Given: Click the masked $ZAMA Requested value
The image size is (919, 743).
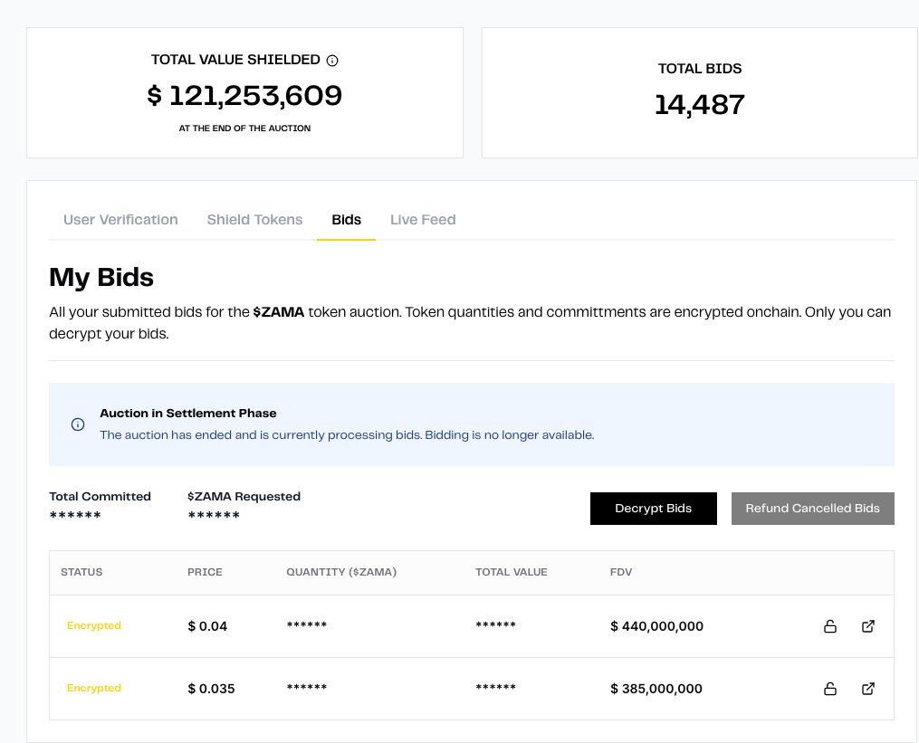Looking at the screenshot, I should 214,516.
